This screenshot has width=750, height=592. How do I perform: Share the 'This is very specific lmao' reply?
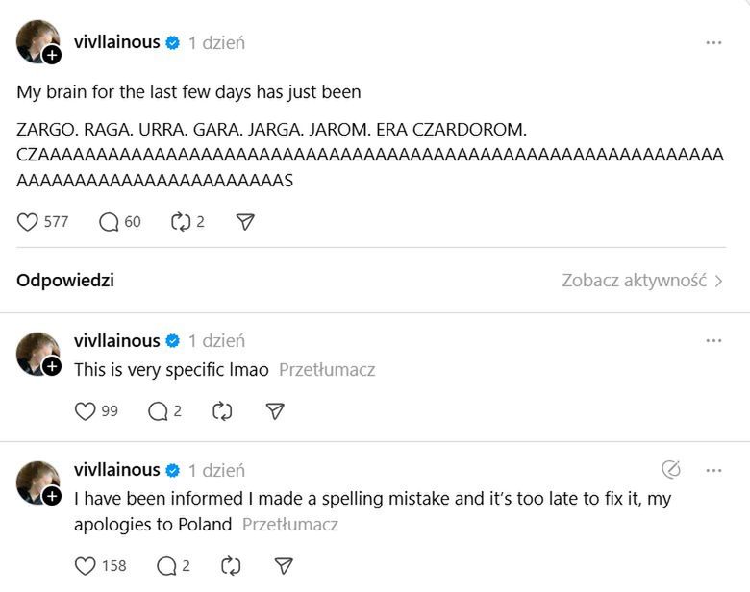click(275, 411)
